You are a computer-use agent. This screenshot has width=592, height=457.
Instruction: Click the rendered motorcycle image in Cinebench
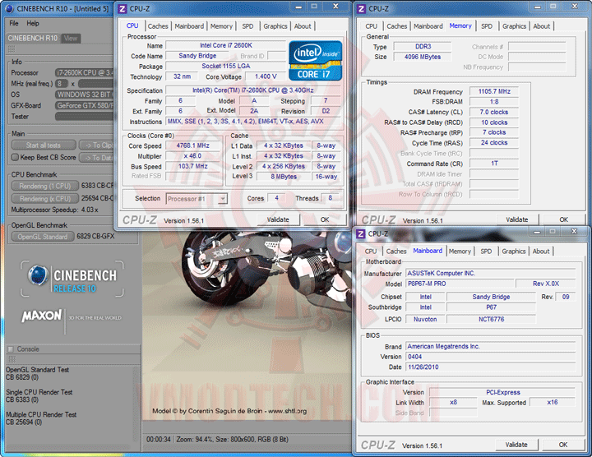click(247, 325)
